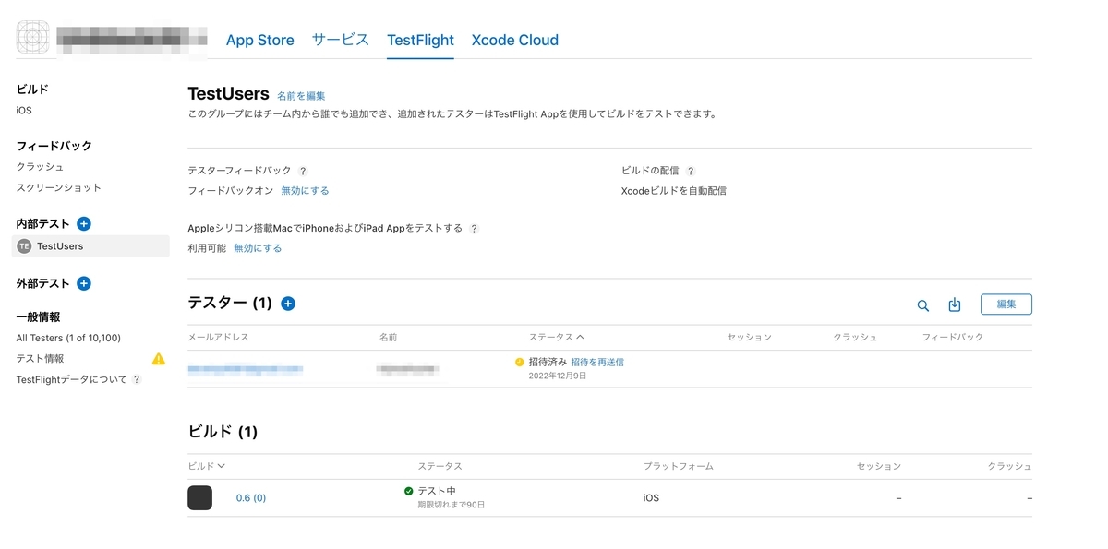
Task: Click the build 0.6 app thumbnail
Action: tap(199, 498)
